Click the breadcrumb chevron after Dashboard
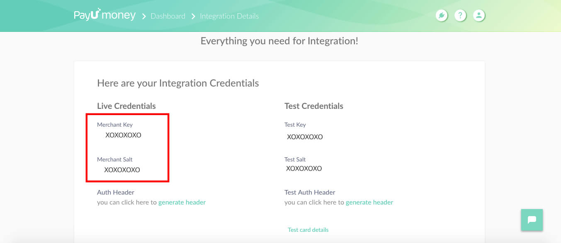 tap(193, 16)
